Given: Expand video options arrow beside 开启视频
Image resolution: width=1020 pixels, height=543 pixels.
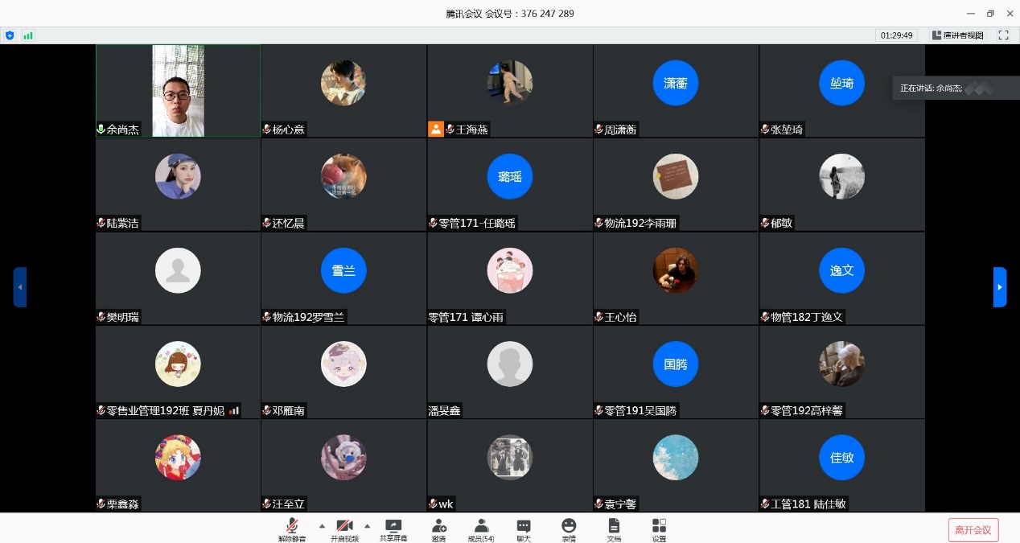Looking at the screenshot, I should [368, 526].
